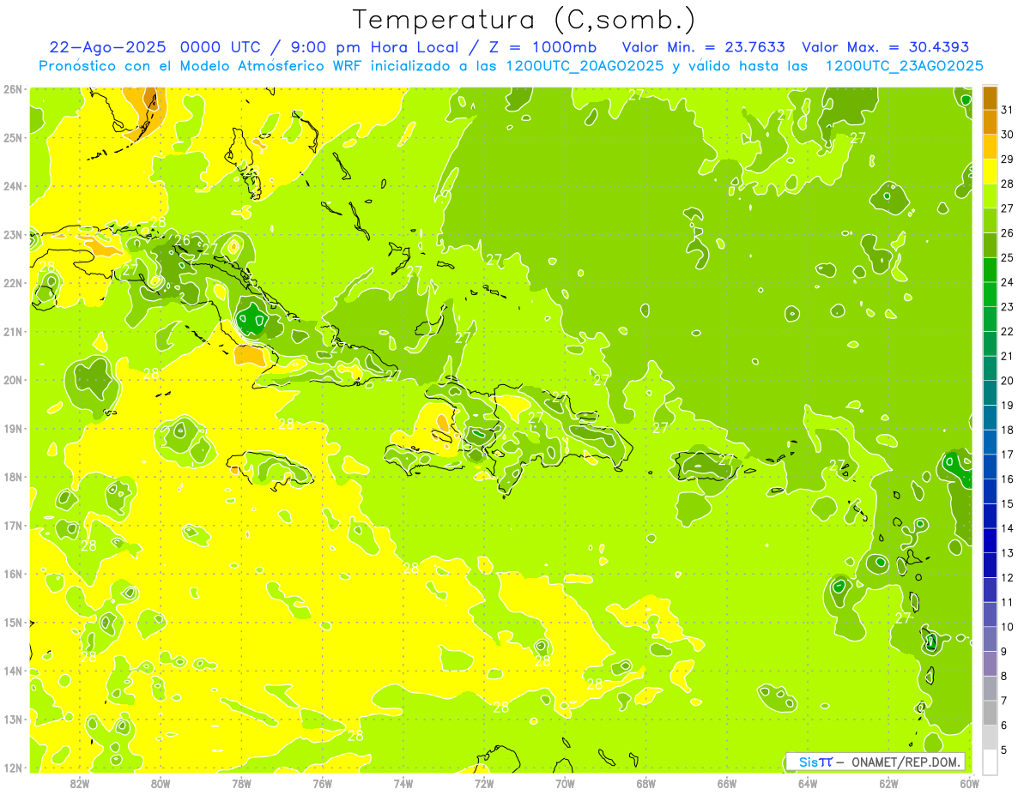Viewport: 1030px width, 795px height.
Task: Click the gray color bar segment between 6 and 7
Action: (x=990, y=713)
